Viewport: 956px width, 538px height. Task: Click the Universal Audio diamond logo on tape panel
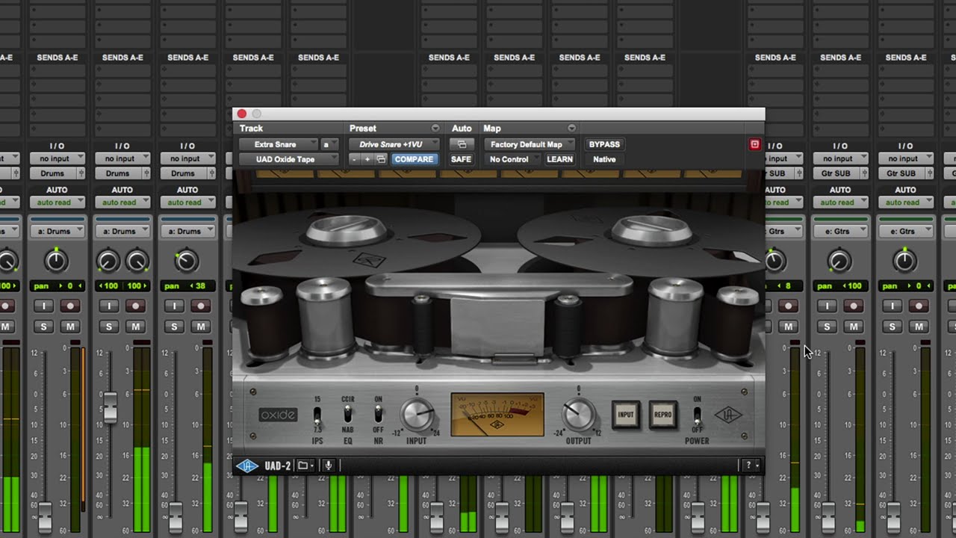727,415
